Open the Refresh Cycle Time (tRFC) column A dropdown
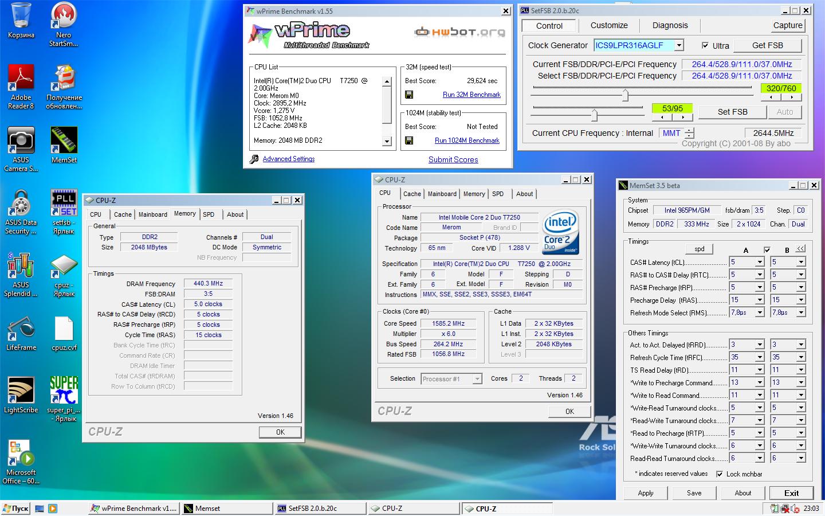Screen dimensions: 825x516 point(760,357)
